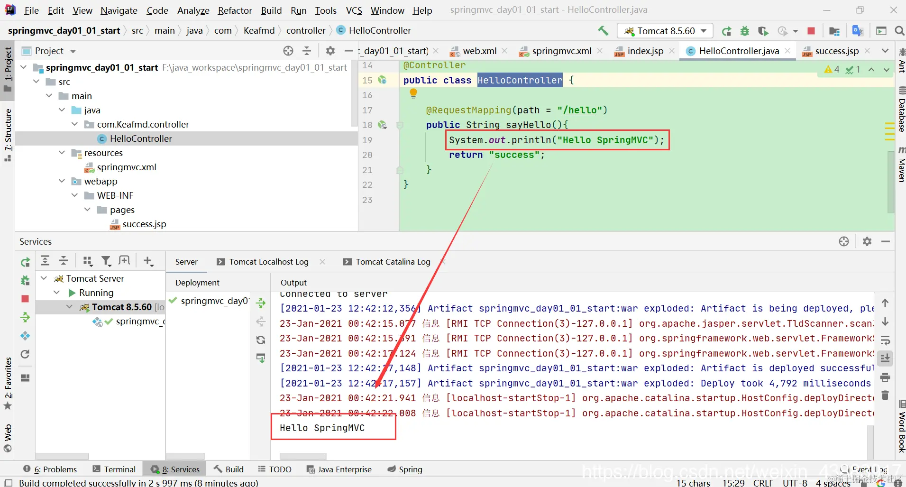Open Tomcat Catalina Log tab
This screenshot has height=487, width=906.
pos(393,262)
